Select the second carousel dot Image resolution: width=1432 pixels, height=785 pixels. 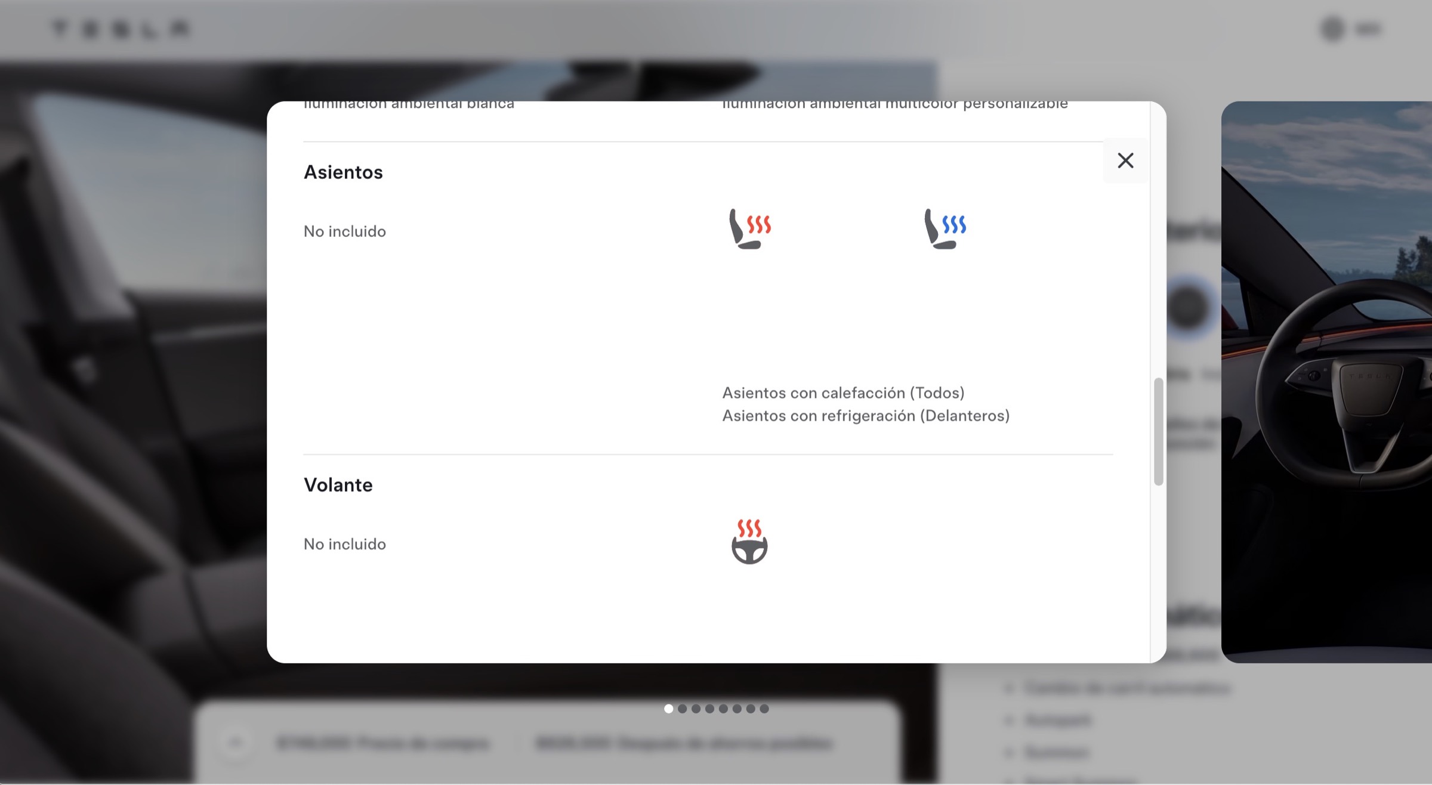pos(682,709)
